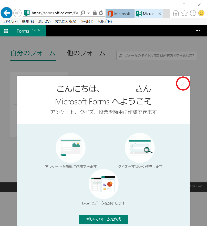Open the address bar autocomplete dropdown arrow
Screen dimensions: 207x226
(89, 13)
